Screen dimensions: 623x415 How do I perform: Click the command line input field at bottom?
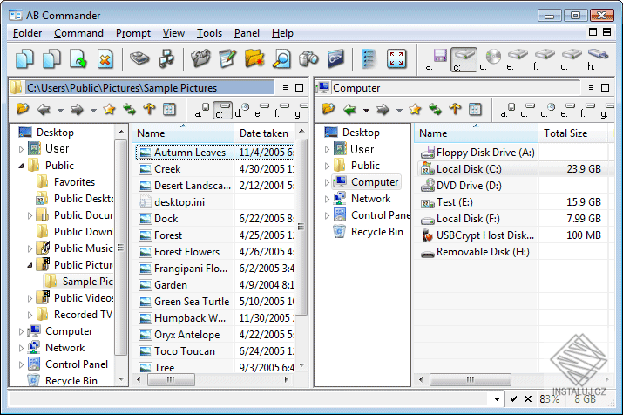[248, 399]
